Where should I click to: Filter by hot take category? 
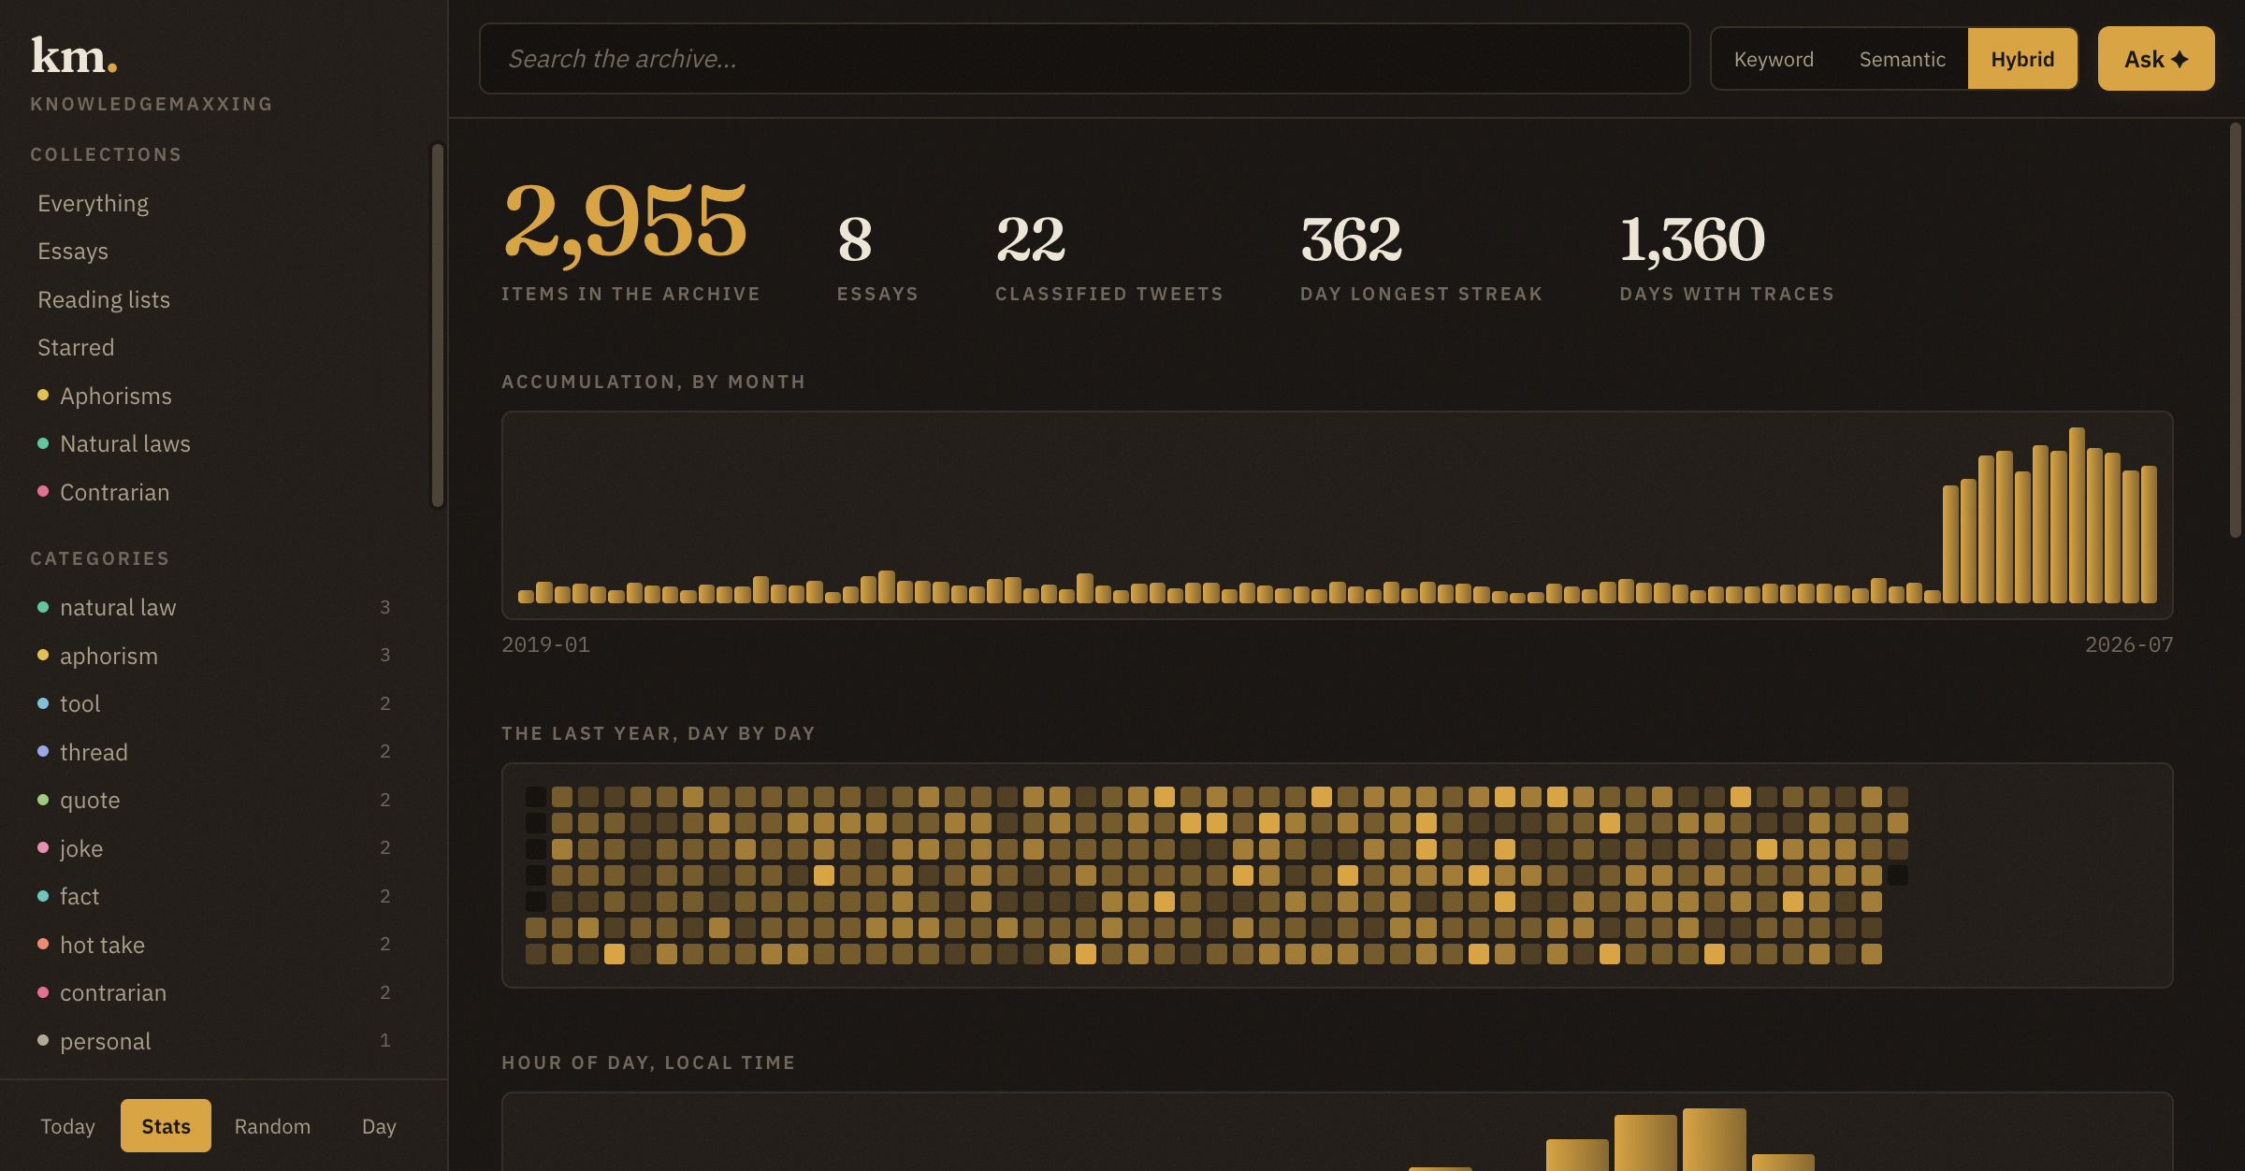tap(214, 945)
